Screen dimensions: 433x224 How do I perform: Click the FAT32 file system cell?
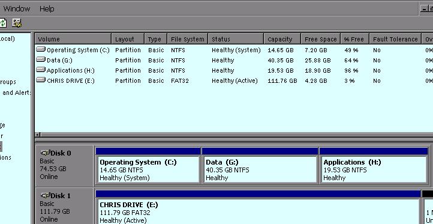click(x=180, y=80)
